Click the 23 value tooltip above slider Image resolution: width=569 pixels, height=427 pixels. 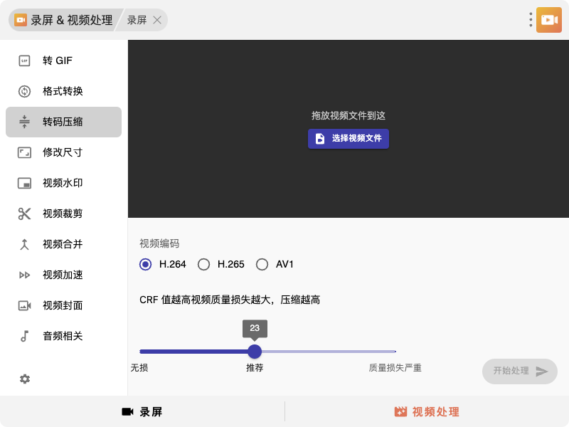255,328
